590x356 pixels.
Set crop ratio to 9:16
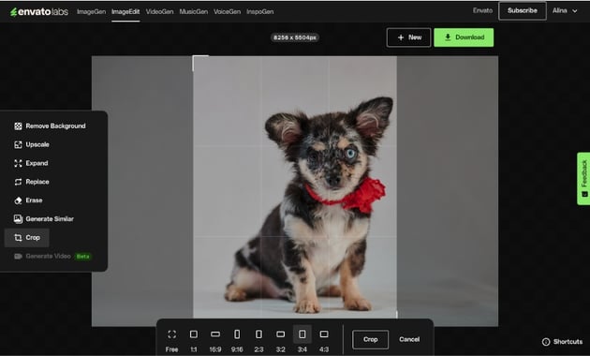(237, 341)
